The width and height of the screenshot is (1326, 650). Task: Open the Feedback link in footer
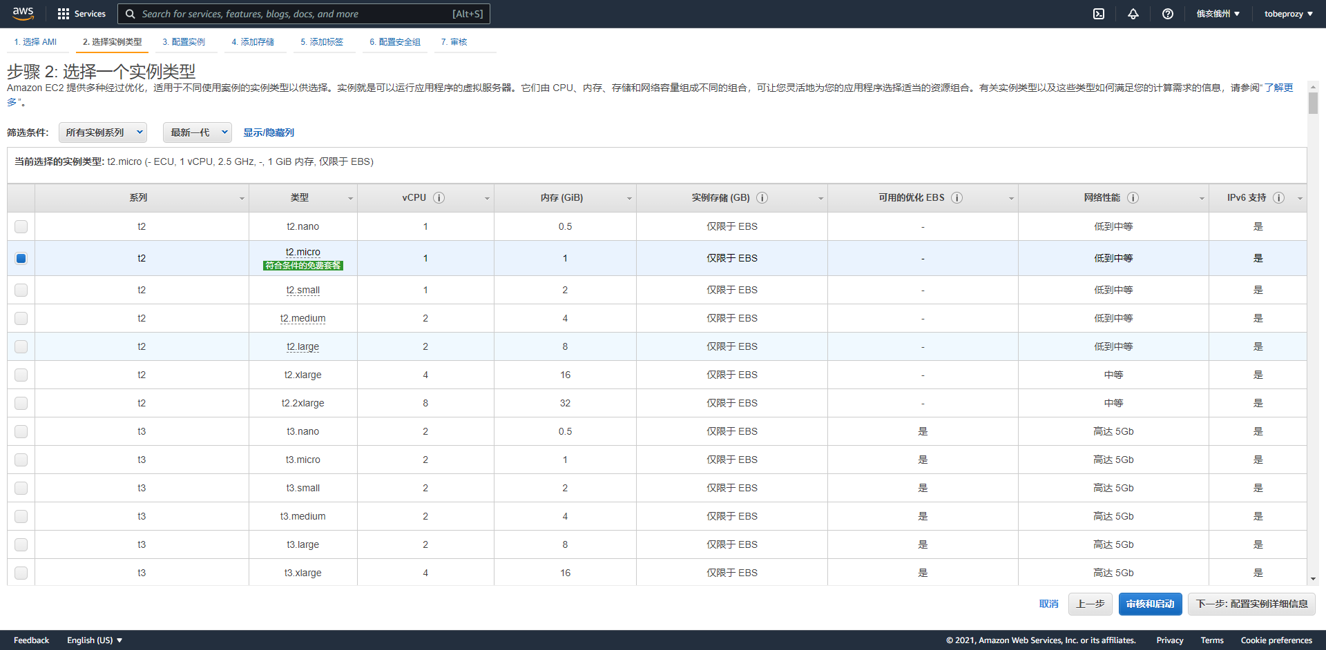tap(32, 640)
